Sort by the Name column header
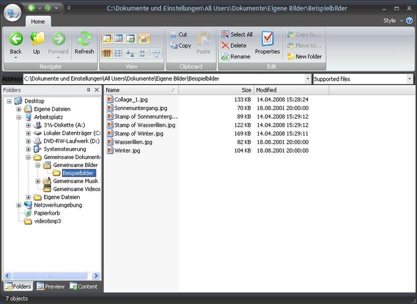The height and width of the screenshot is (304, 417). pos(141,90)
